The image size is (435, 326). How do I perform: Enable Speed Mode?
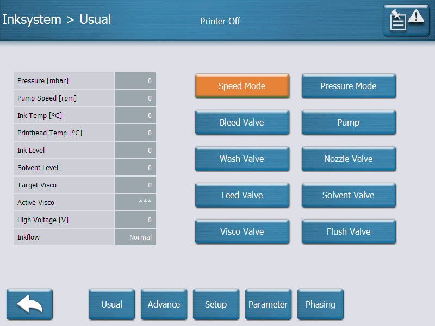coord(242,86)
